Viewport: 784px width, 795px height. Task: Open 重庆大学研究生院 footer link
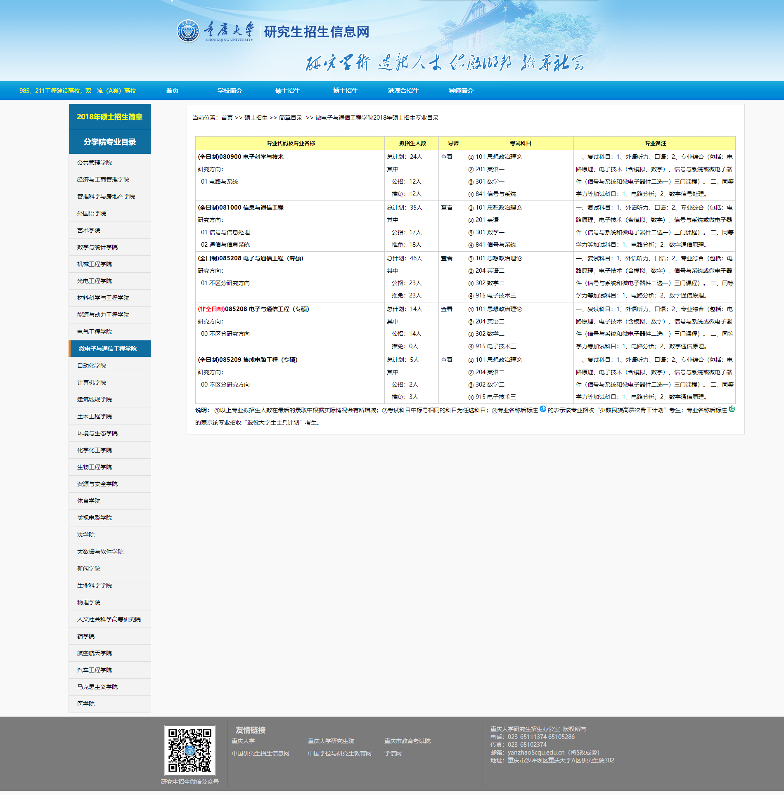[331, 741]
